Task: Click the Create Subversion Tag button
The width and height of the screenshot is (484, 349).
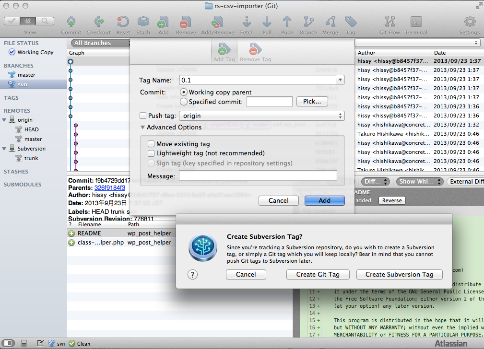Action: pos(399,274)
